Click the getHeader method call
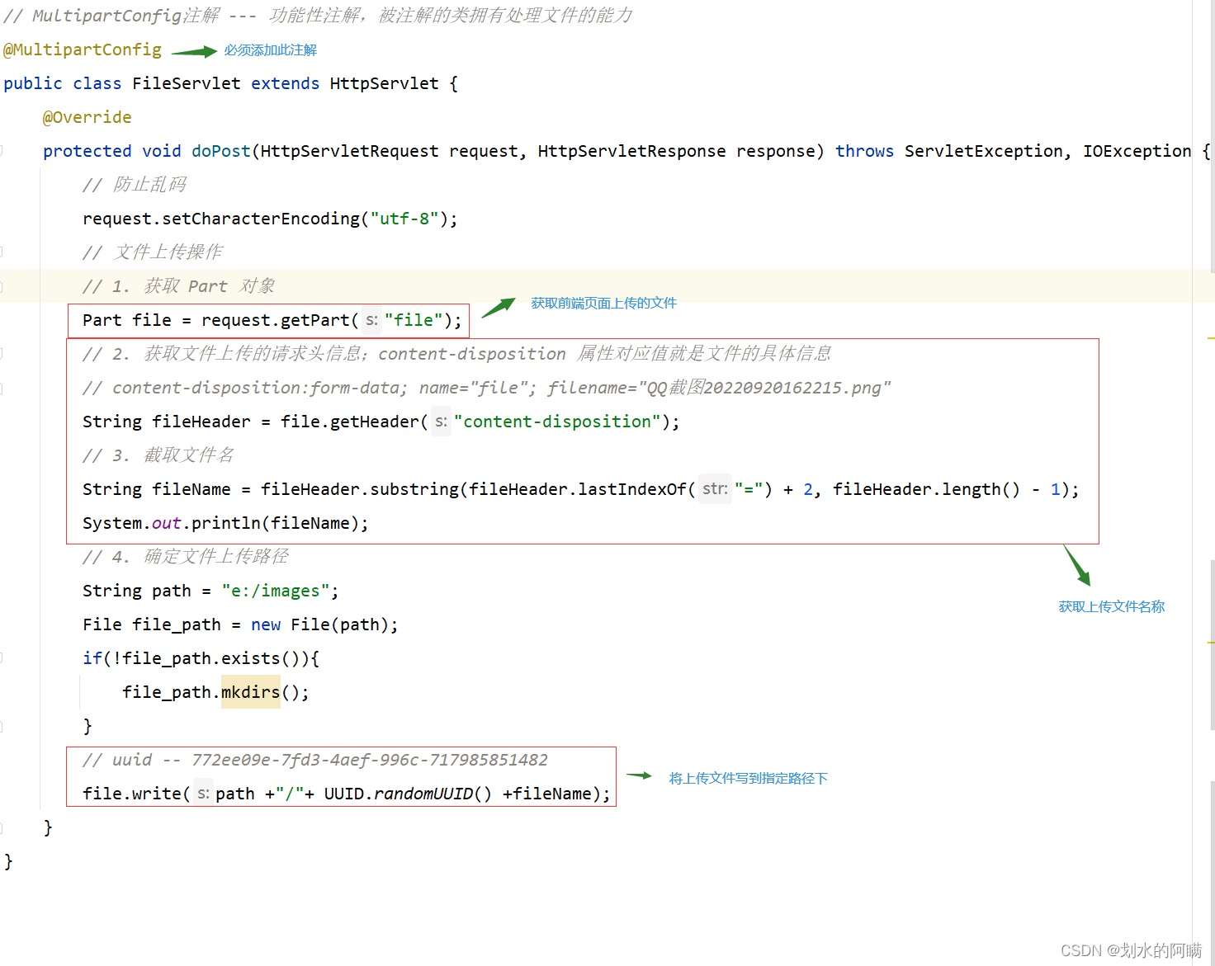The height and width of the screenshot is (966, 1215). click(375, 422)
